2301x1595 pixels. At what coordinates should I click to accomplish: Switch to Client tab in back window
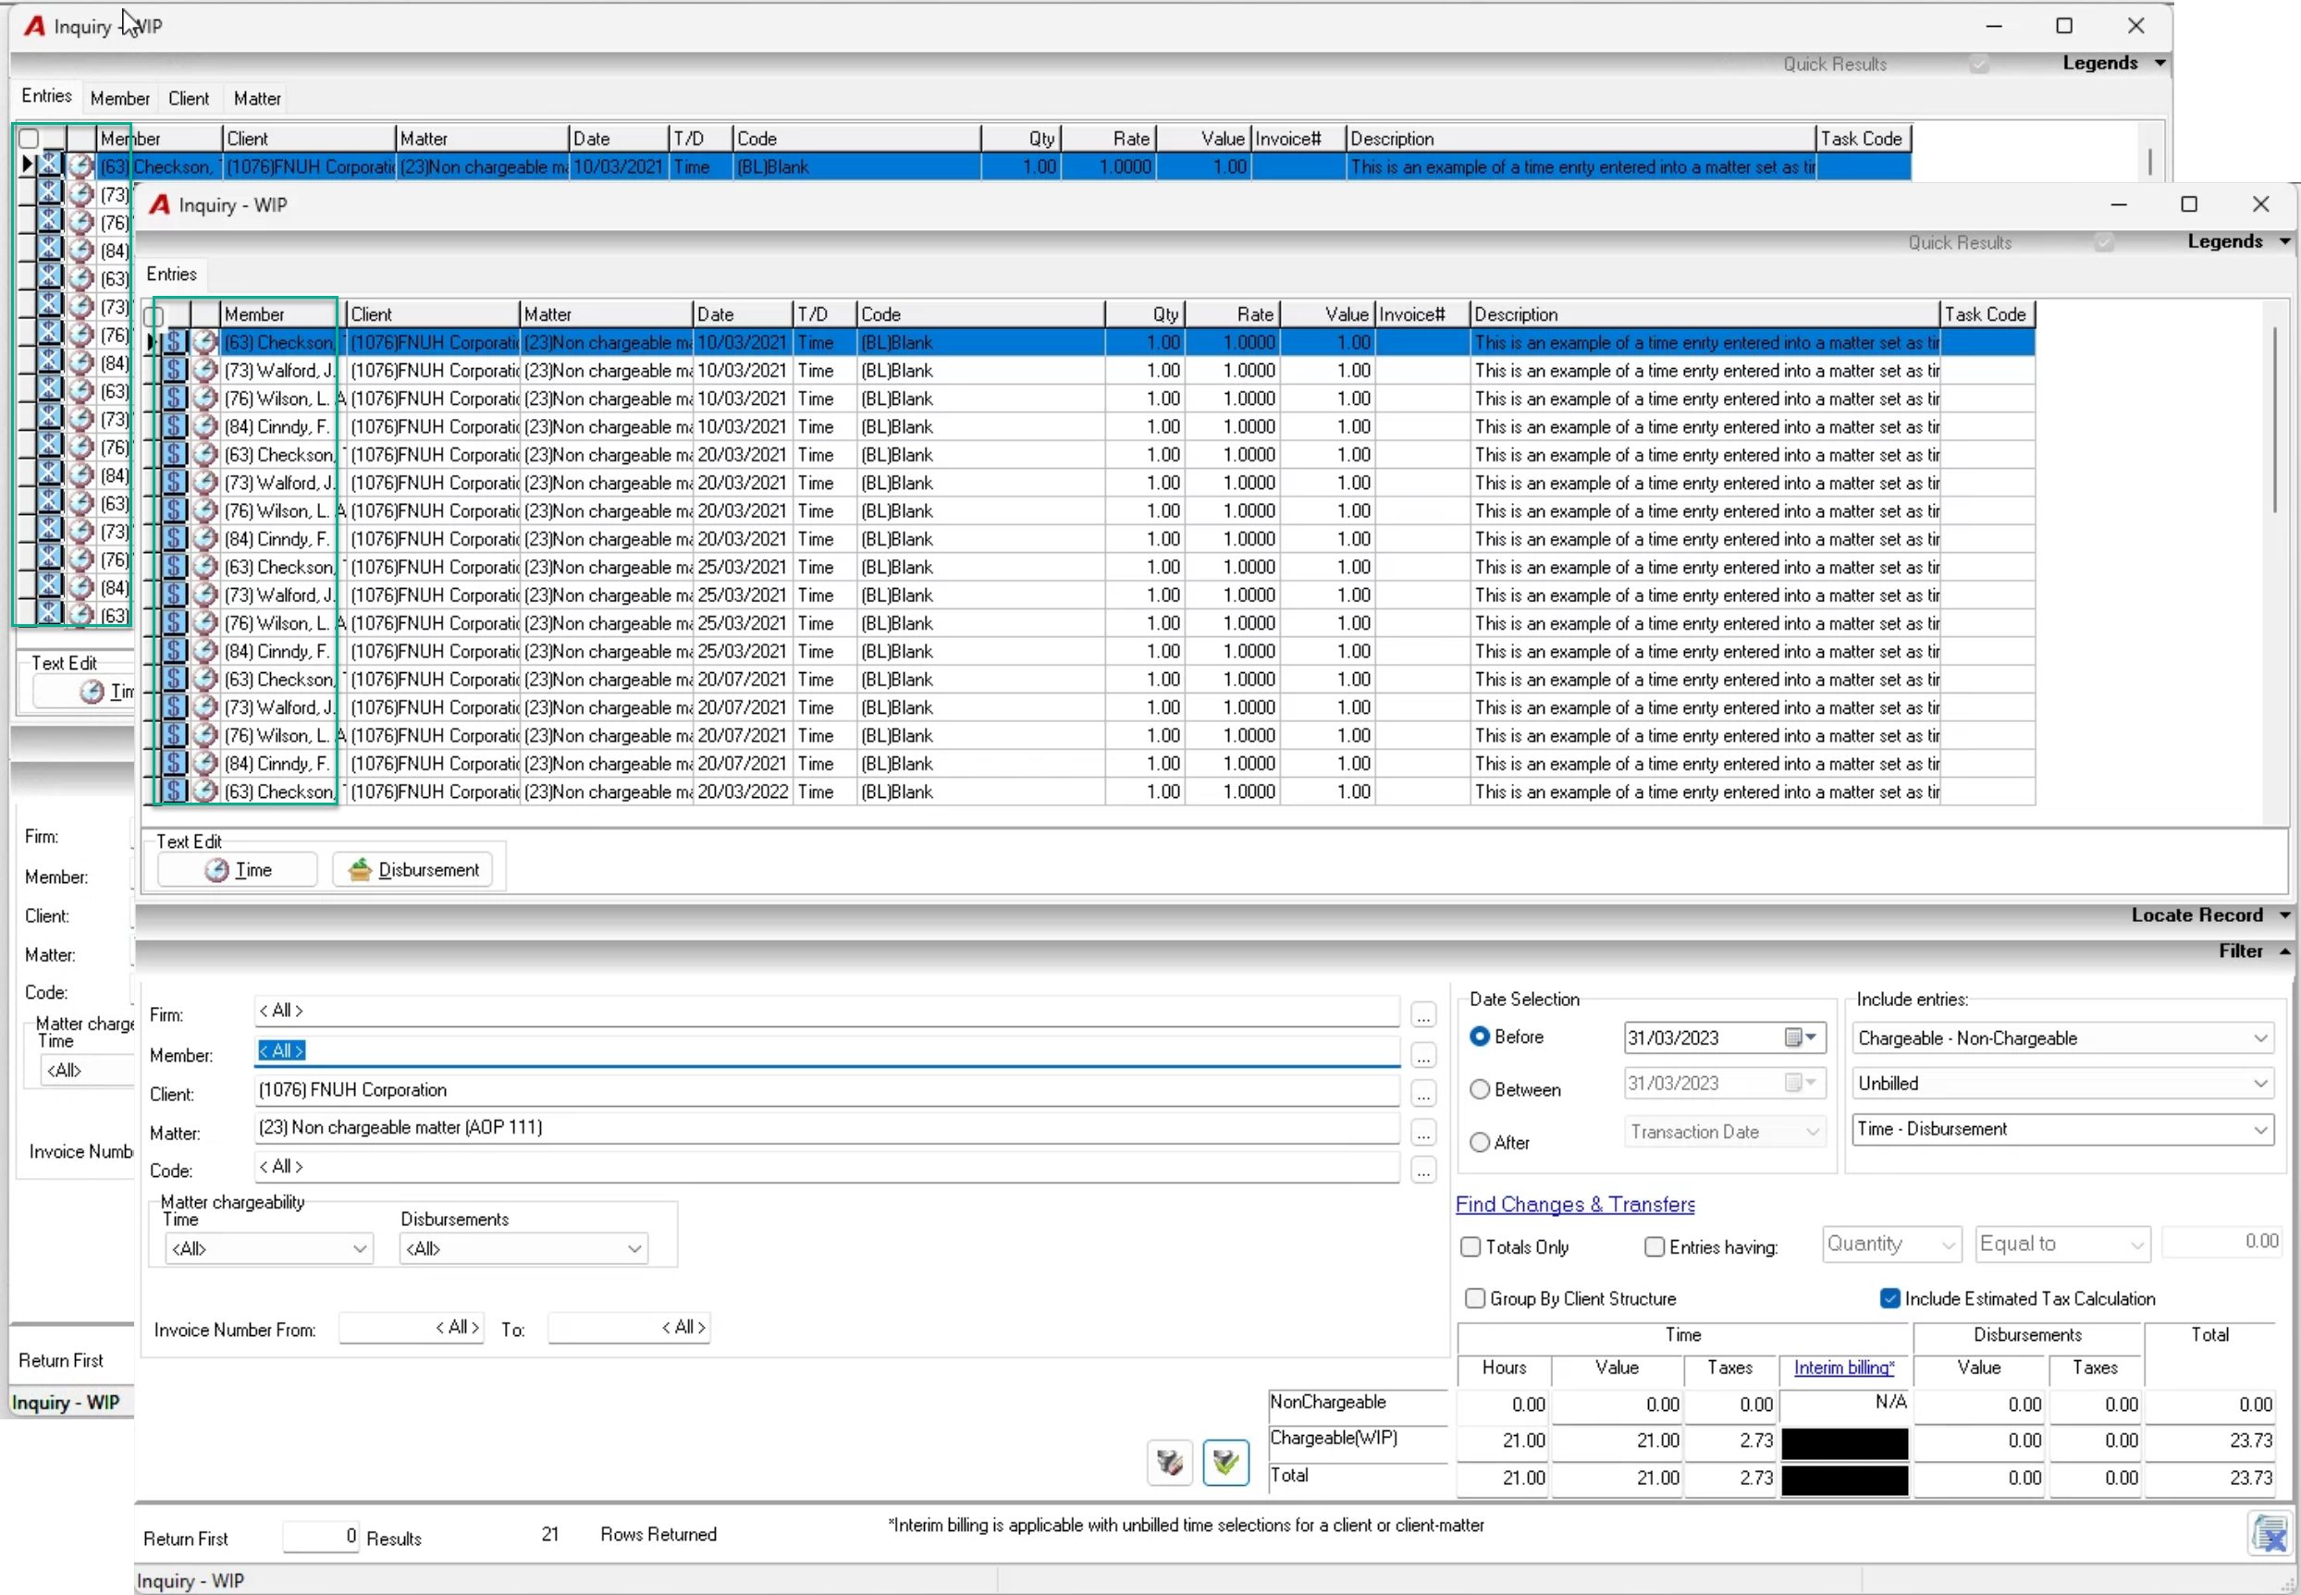coord(189,98)
